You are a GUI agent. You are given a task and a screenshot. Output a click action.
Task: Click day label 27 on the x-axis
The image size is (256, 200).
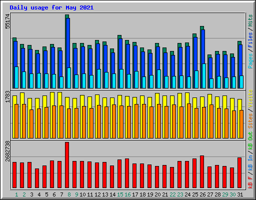pos(210,194)
